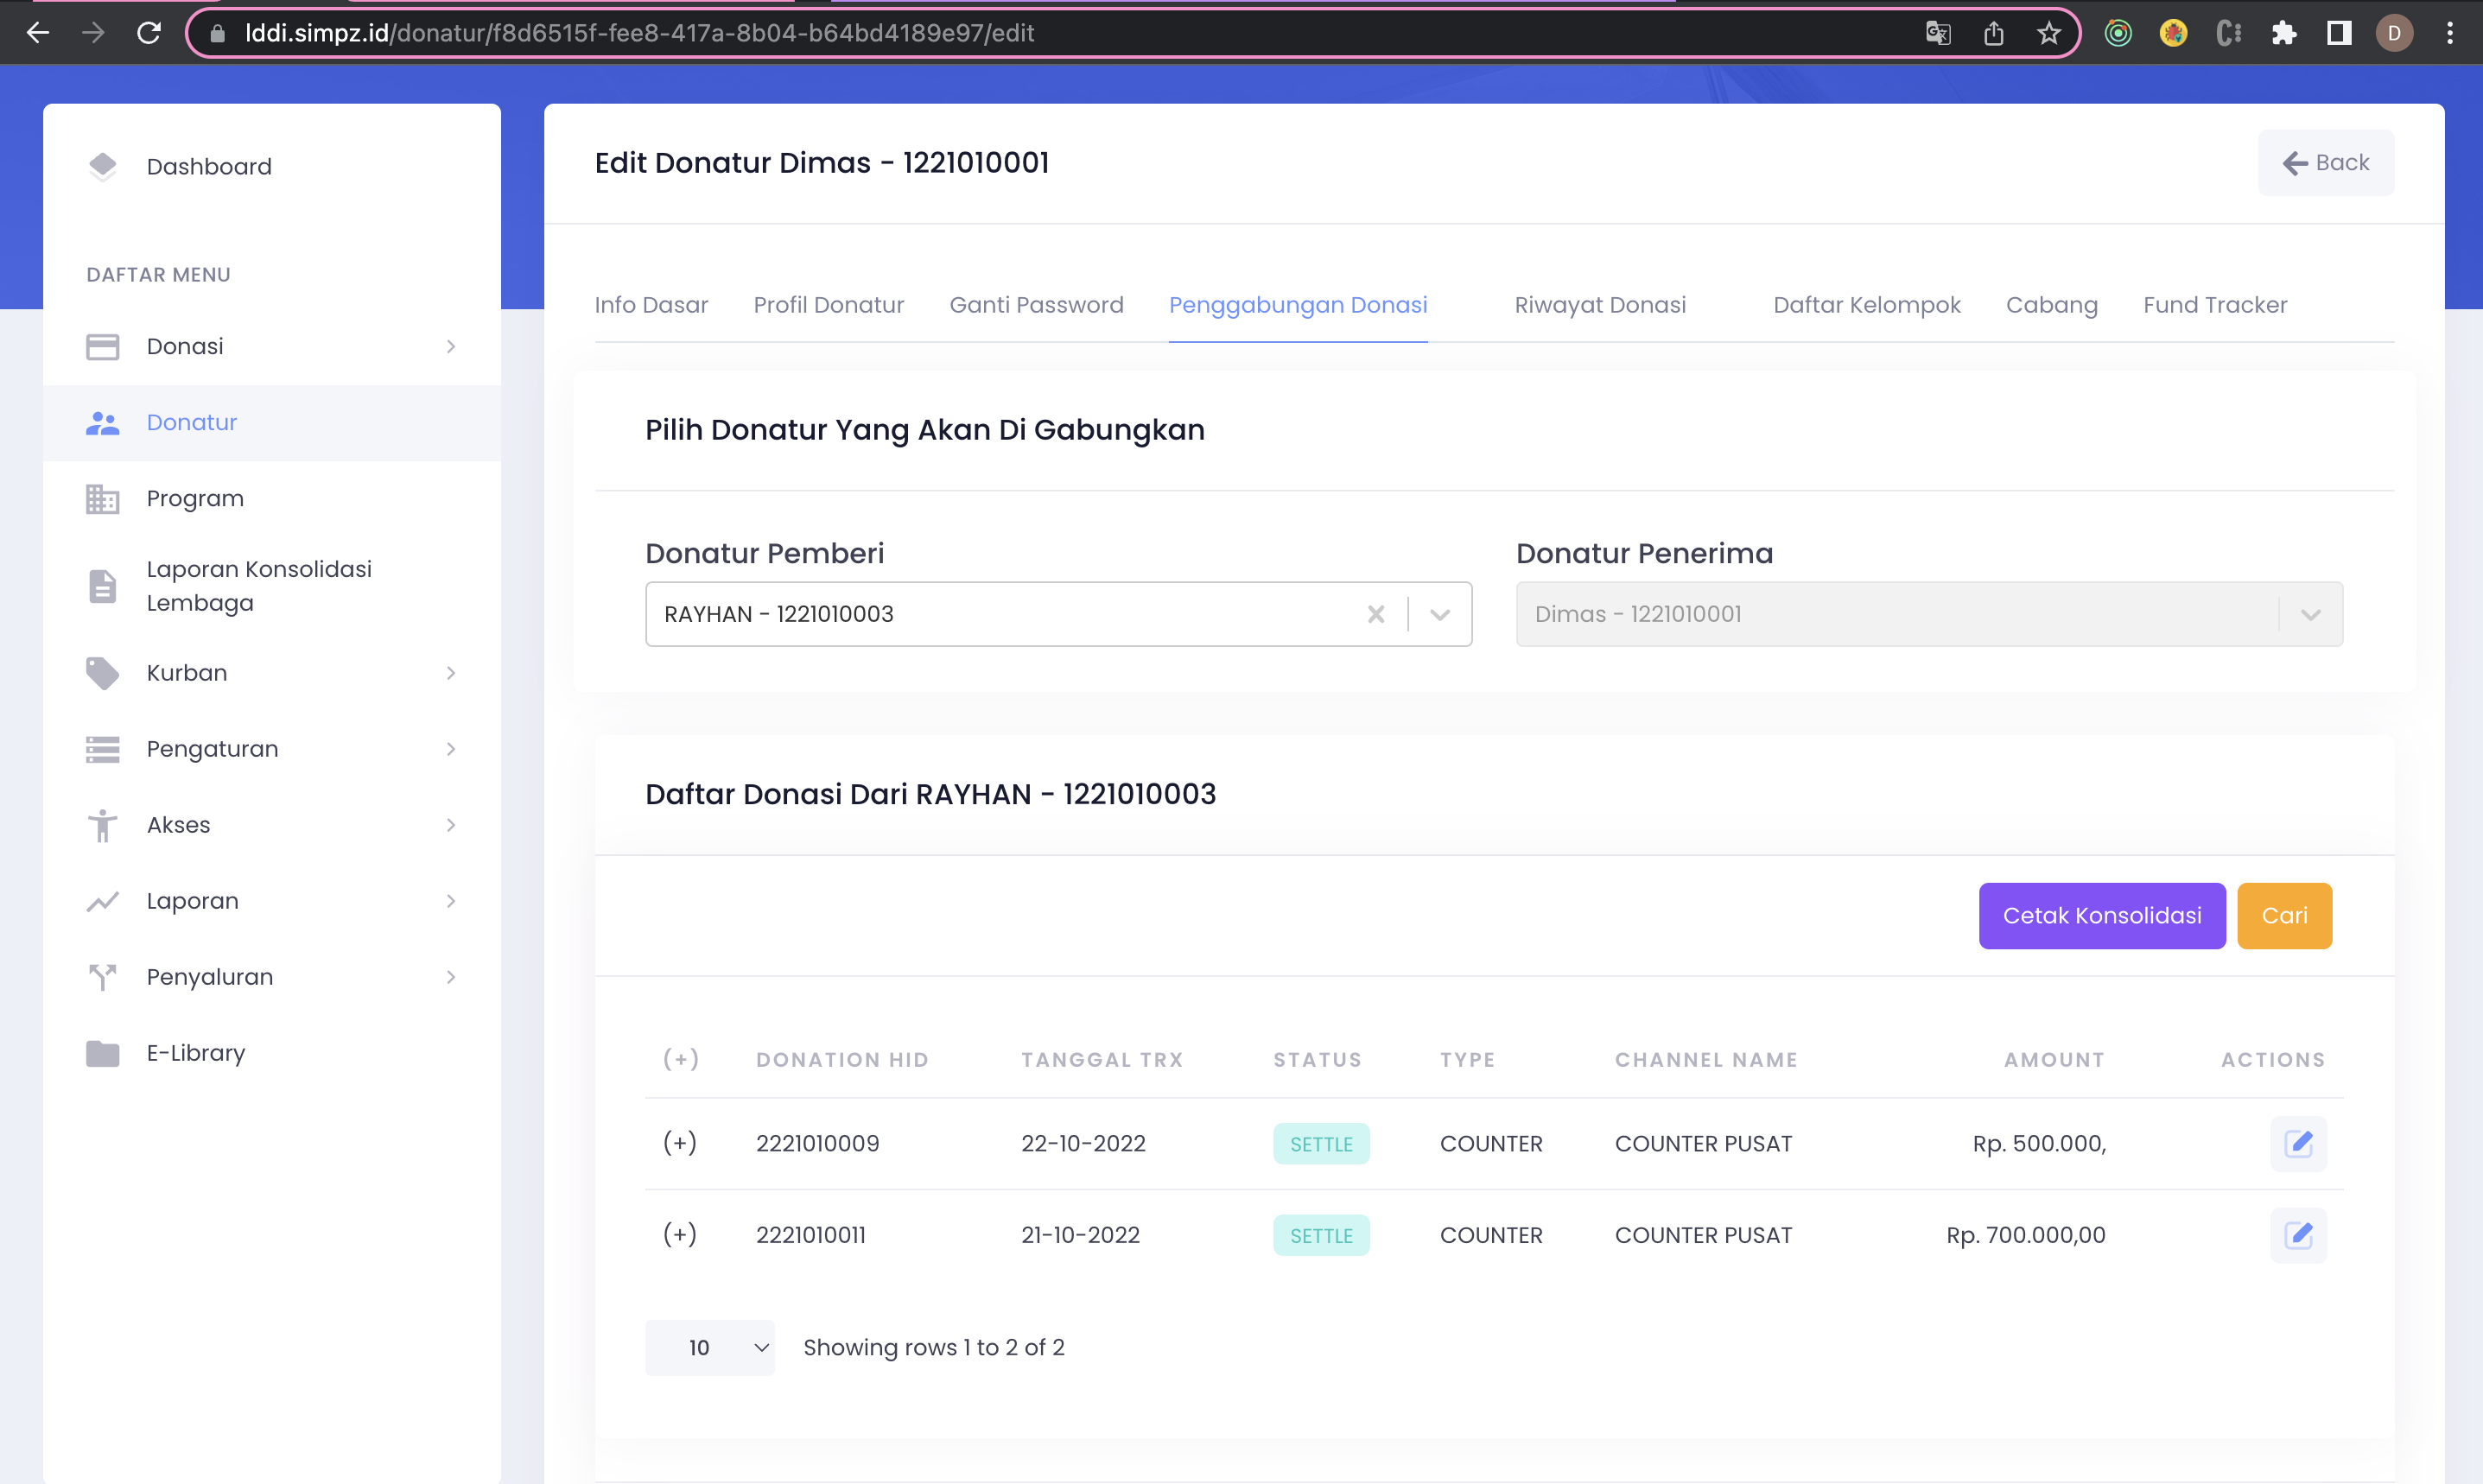Viewport: 2483px width, 1484px height.
Task: Click the orange Cari button
Action: (x=2283, y=915)
